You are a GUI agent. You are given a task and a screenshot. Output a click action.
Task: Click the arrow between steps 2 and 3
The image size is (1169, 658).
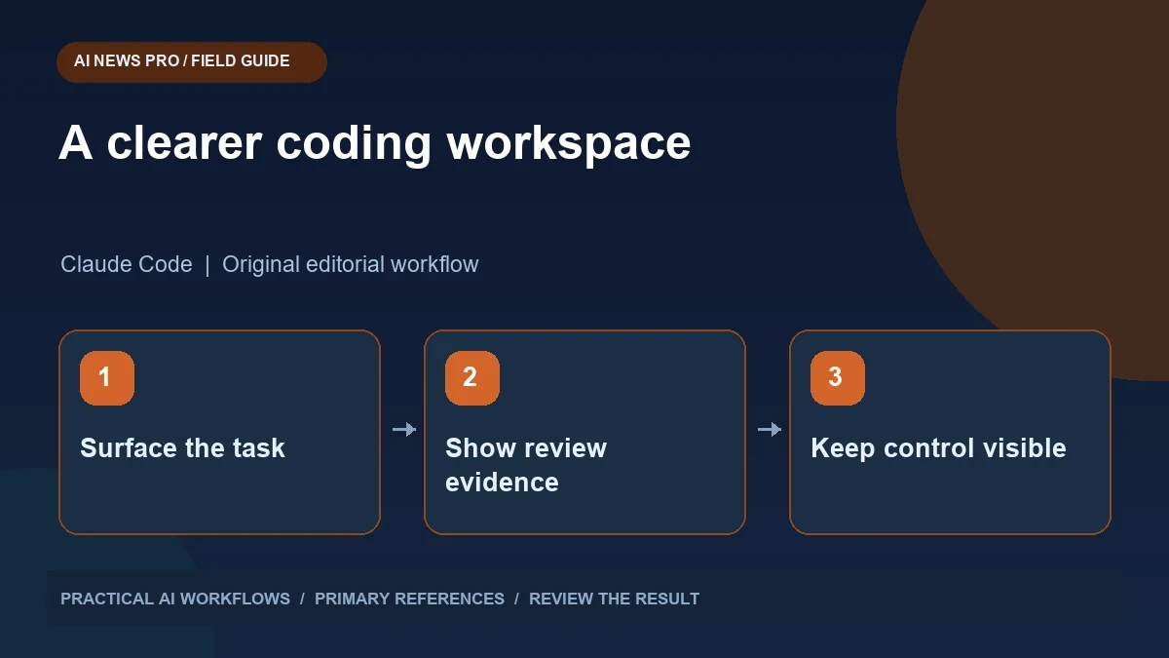[x=770, y=429]
